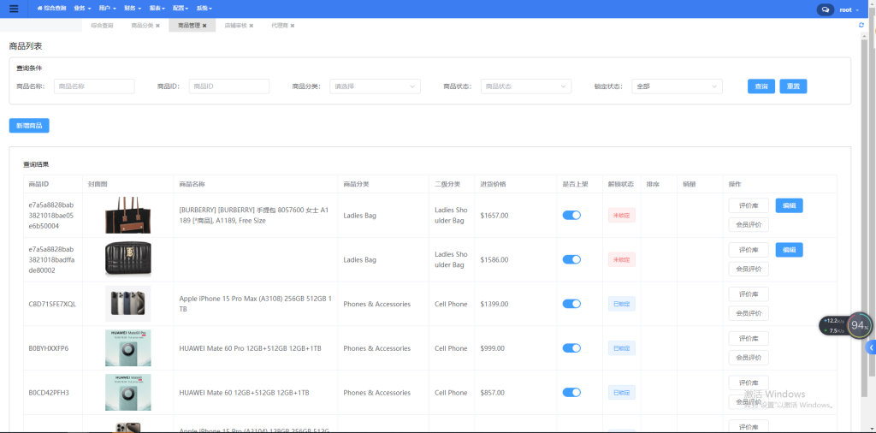Open the 用户 dropdown menu

[x=107, y=9]
